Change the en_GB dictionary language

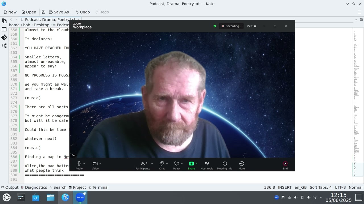pyautogui.click(x=301, y=187)
